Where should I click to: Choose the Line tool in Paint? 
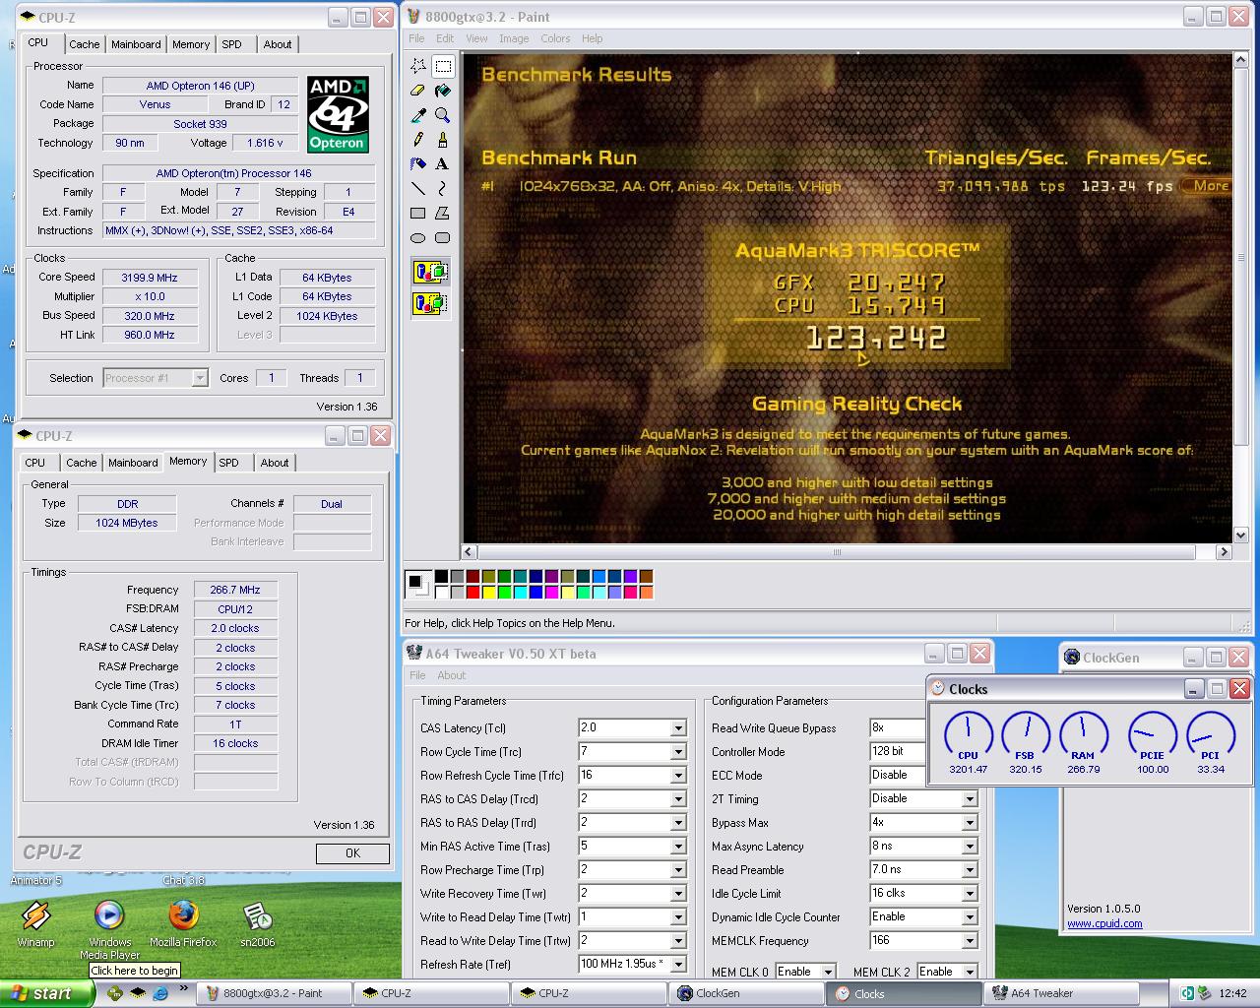pos(418,189)
